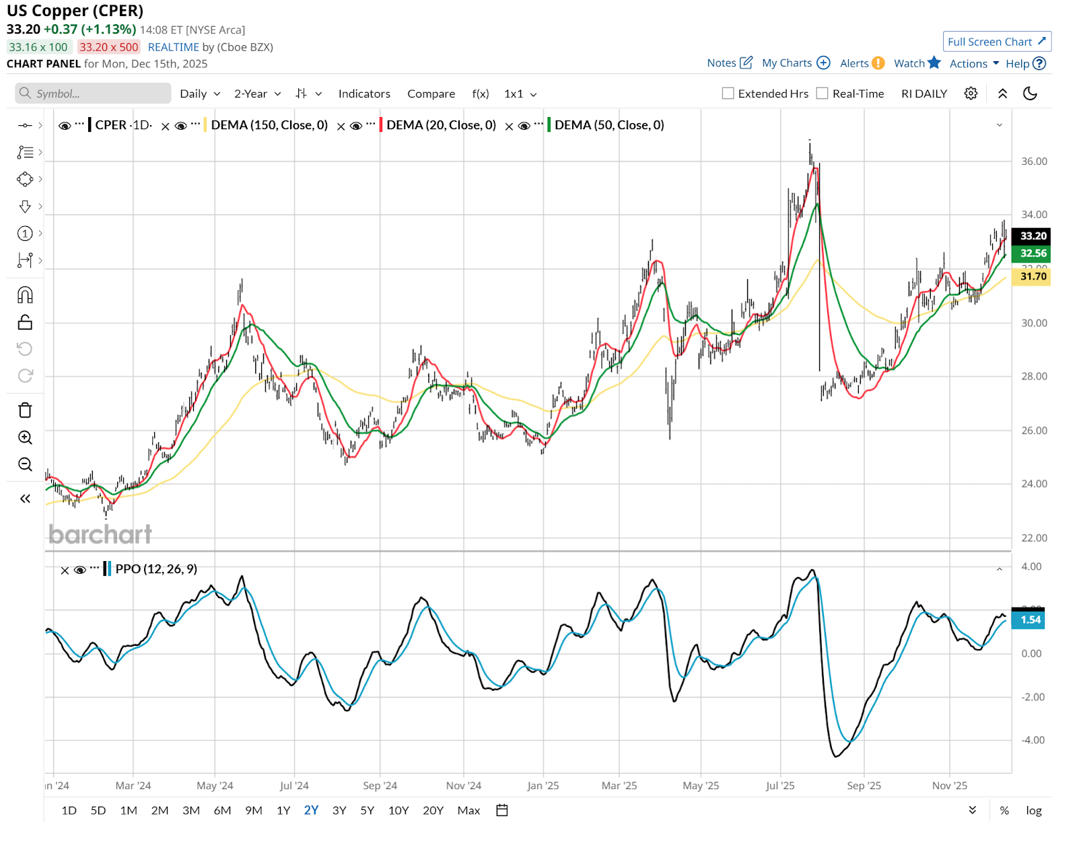Screen dimensions: 1077x851
Task: Expand the Actions dropdown menu
Action: tap(974, 63)
